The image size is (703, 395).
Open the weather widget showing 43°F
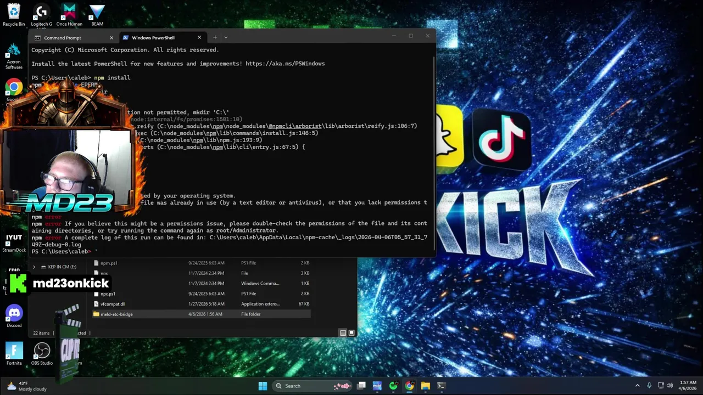26,386
